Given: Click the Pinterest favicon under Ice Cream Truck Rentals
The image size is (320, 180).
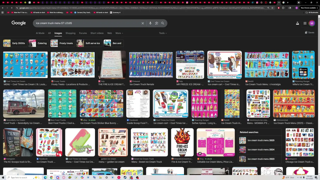Looking at the screenshot, I should 131,81.
